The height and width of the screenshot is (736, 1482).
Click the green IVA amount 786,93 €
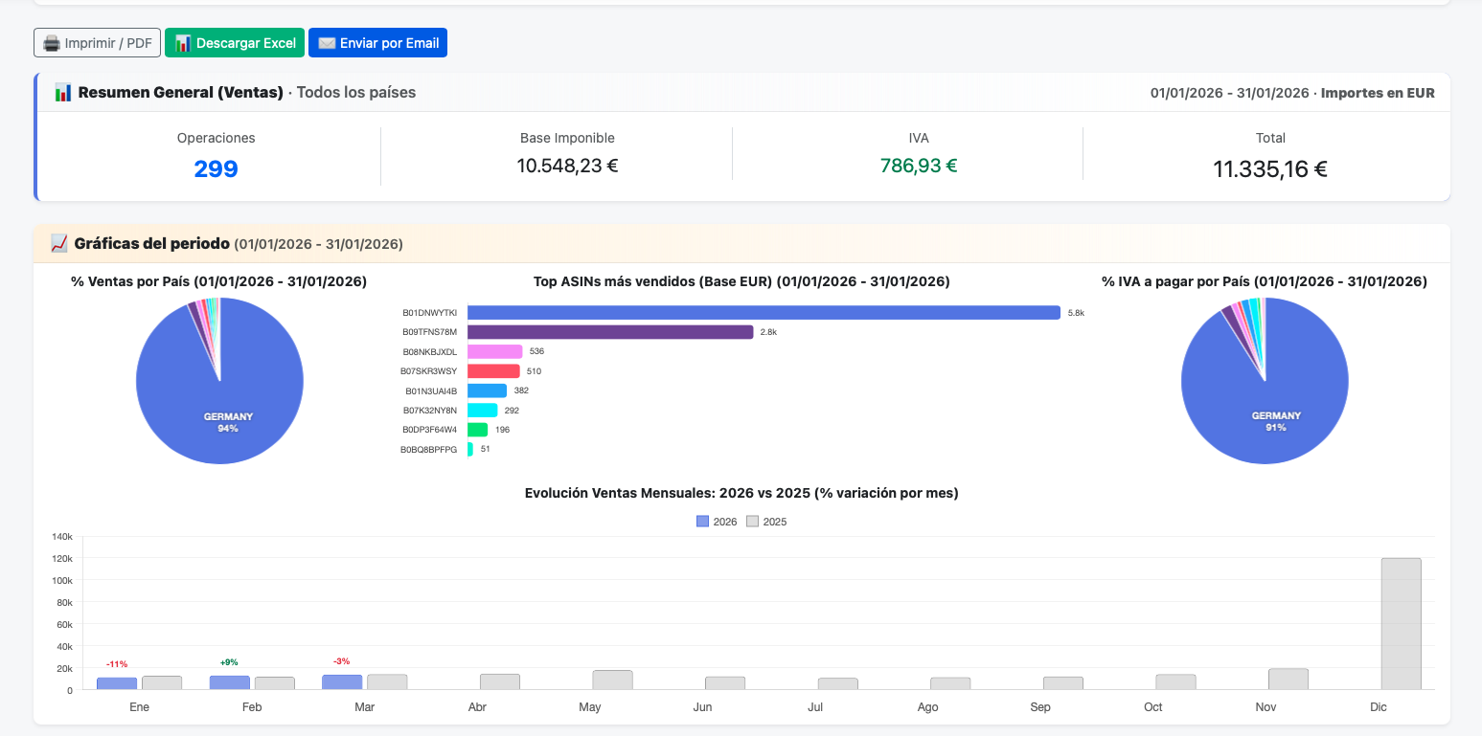coord(918,166)
